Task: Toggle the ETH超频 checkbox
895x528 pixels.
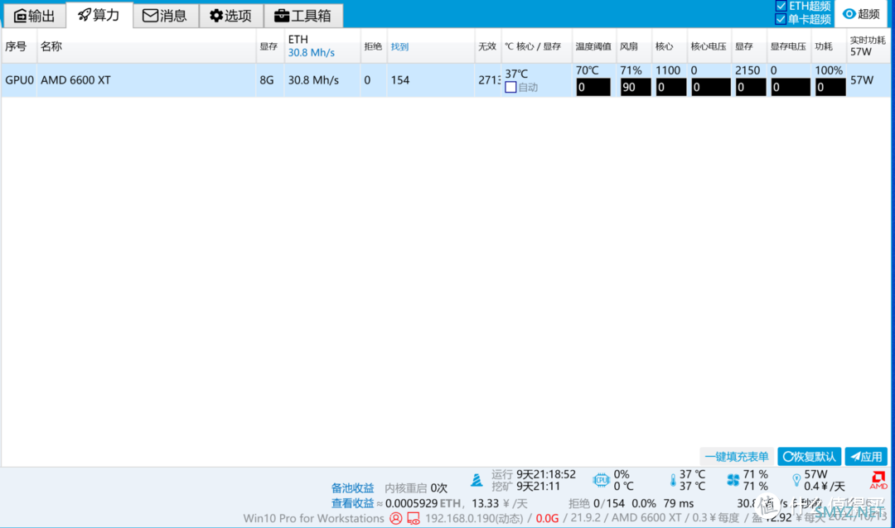Action: tap(781, 6)
